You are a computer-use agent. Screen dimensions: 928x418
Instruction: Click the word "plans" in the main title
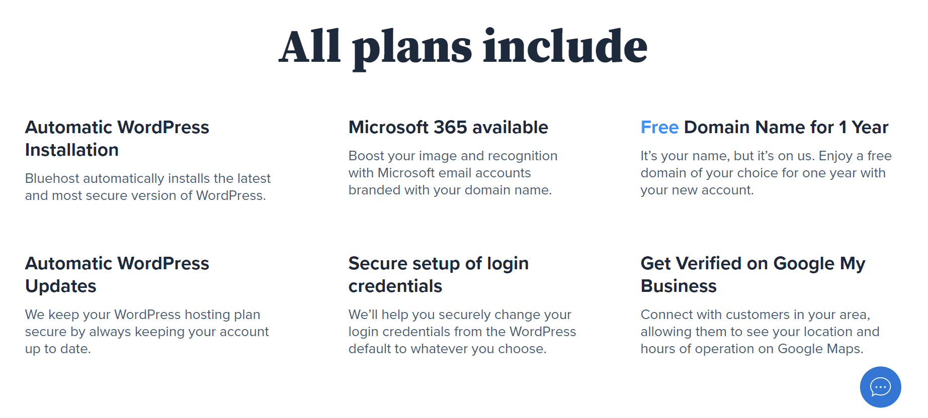coord(412,48)
